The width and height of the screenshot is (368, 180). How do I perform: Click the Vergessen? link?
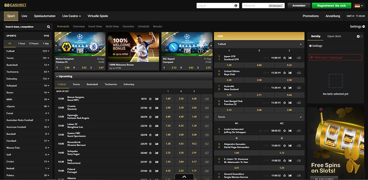276,5
